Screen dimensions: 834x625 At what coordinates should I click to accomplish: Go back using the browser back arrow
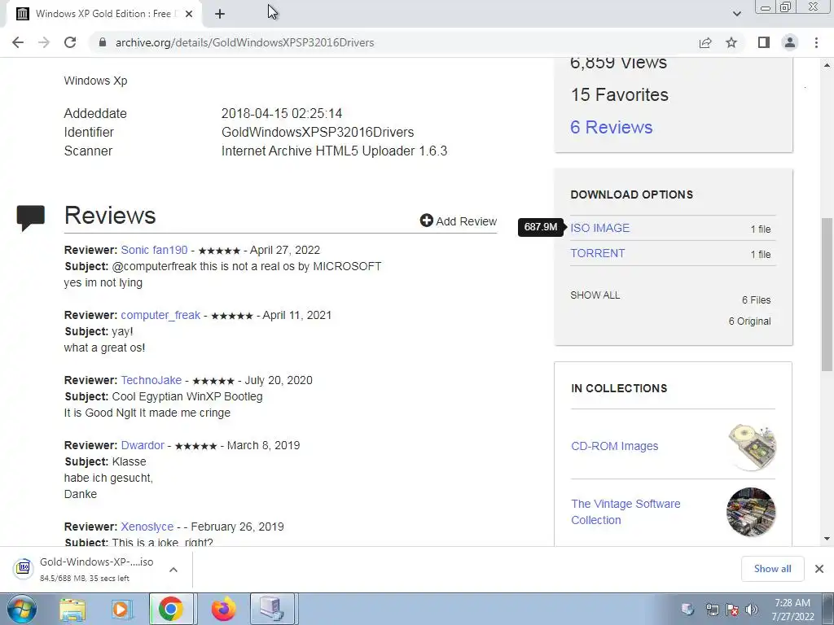coord(18,42)
